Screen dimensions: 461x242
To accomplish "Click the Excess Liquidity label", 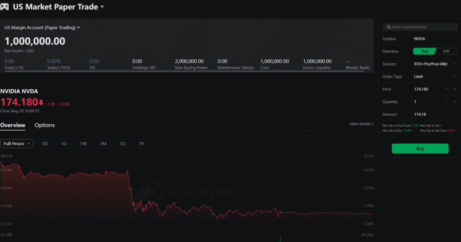I will 316,68.
